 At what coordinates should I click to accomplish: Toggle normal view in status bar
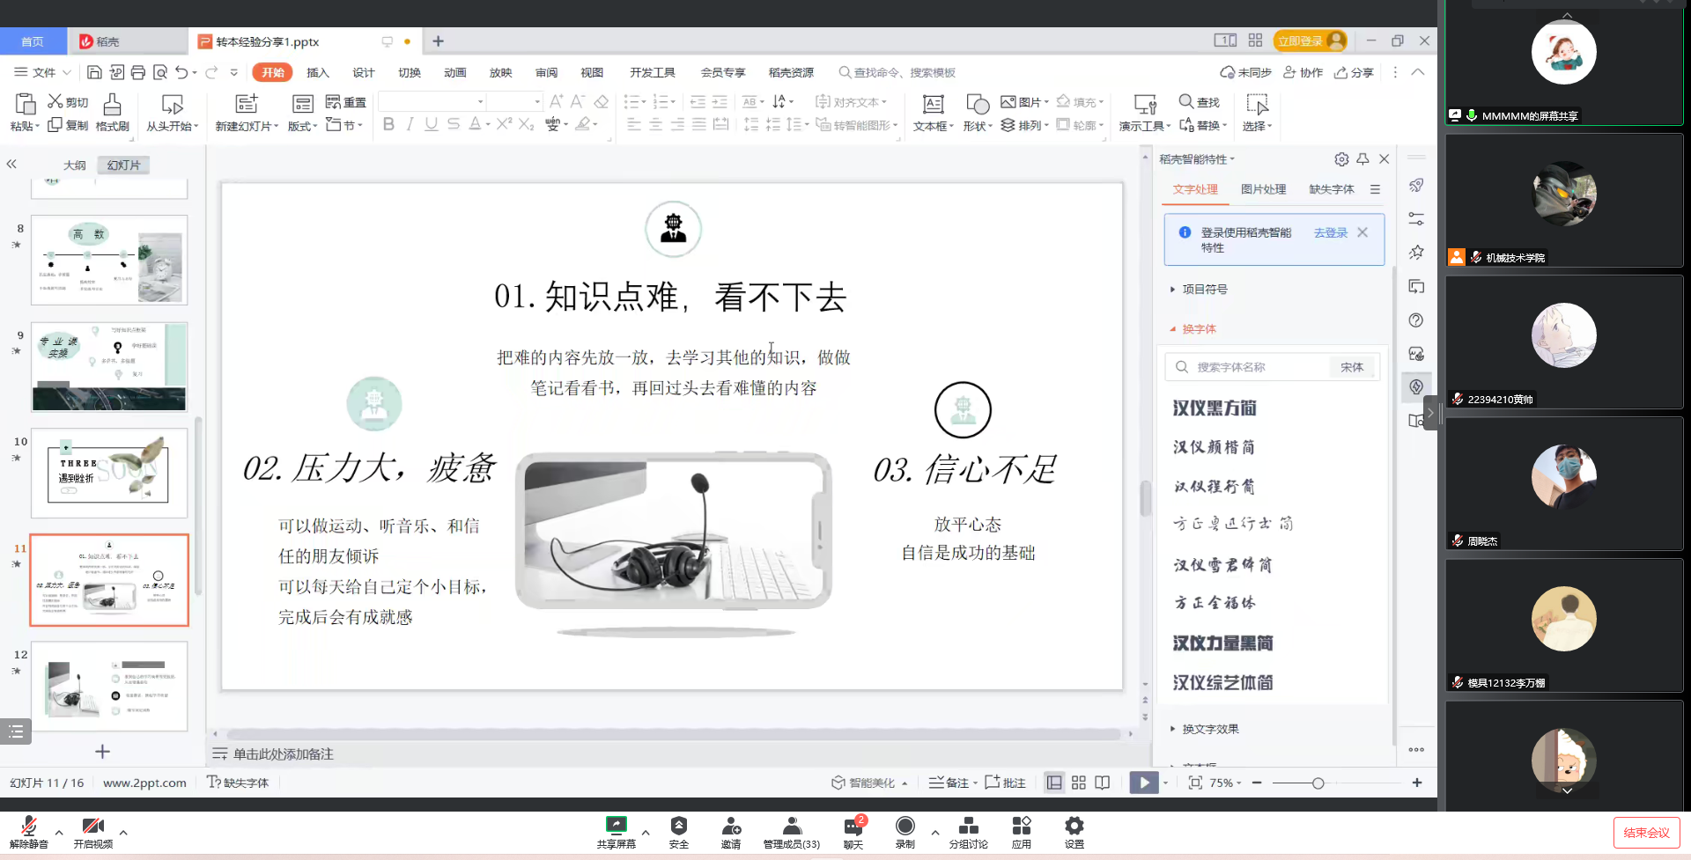[x=1054, y=783]
